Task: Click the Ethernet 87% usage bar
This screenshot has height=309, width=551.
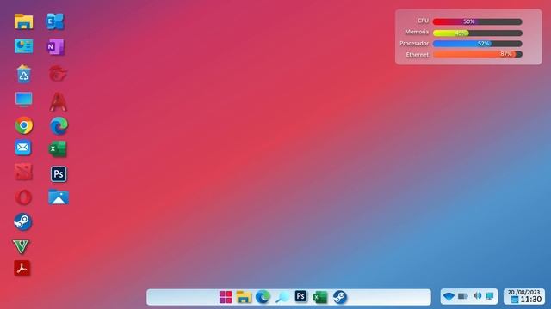Action: click(x=477, y=54)
